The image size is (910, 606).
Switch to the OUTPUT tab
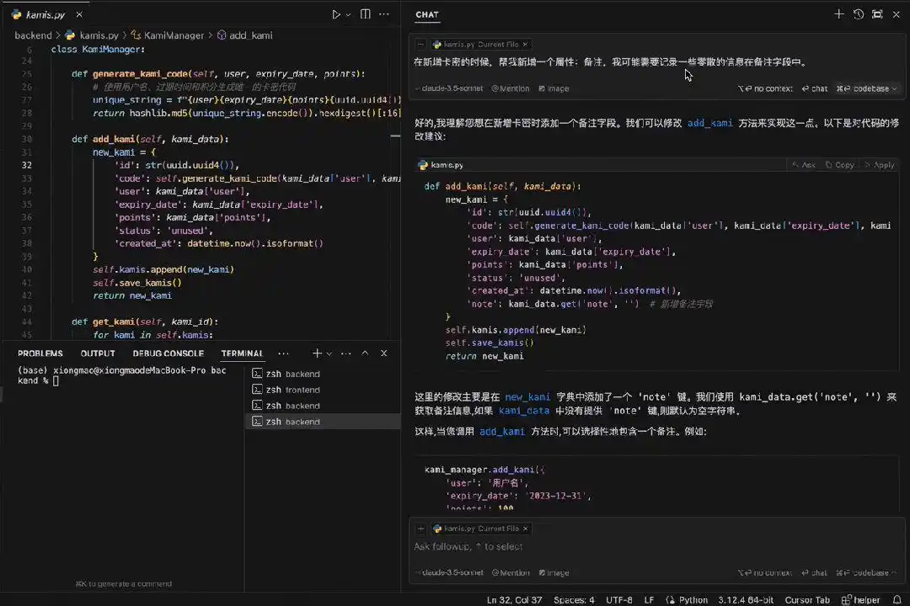tap(97, 353)
